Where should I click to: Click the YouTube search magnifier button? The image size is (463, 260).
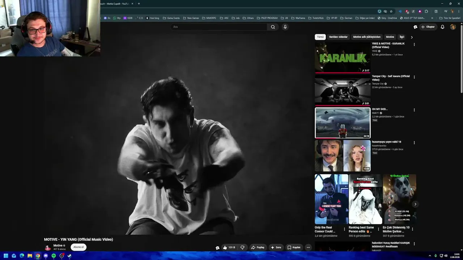click(x=273, y=27)
